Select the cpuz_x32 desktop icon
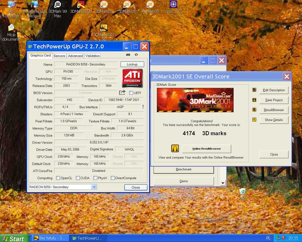The image size is (302, 242). (x=173, y=7)
